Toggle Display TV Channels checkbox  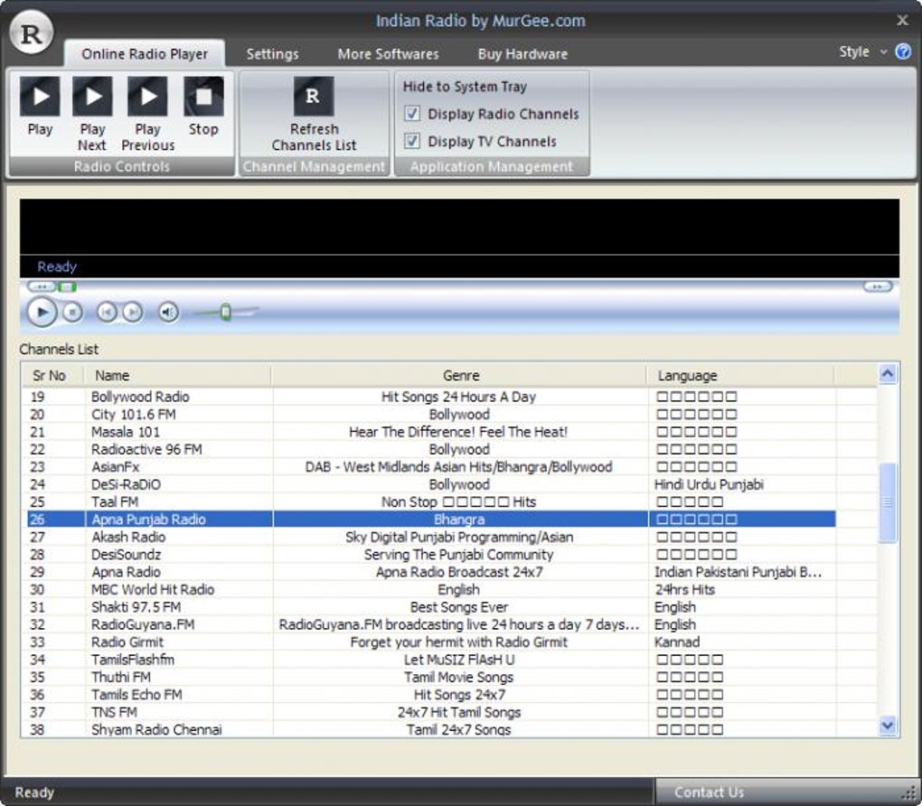coord(412,141)
